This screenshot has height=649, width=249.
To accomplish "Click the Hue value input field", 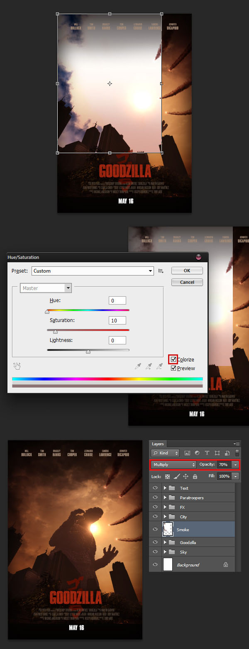I will (117, 300).
